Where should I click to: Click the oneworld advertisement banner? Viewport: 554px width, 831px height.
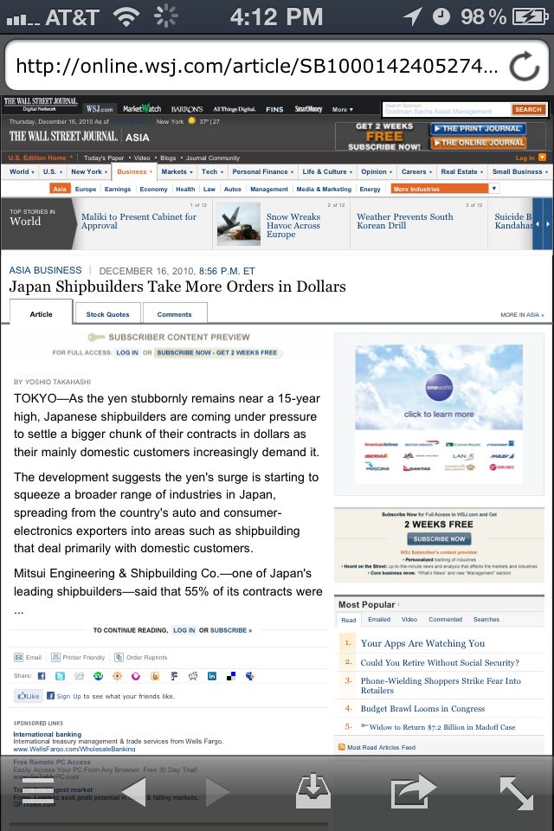point(439,415)
